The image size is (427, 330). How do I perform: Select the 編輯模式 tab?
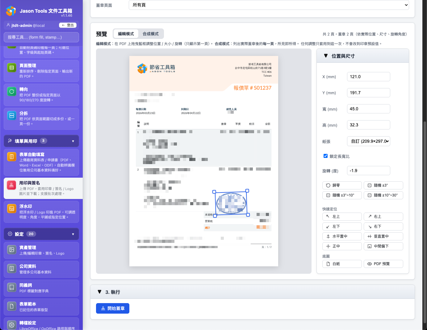coord(126,34)
